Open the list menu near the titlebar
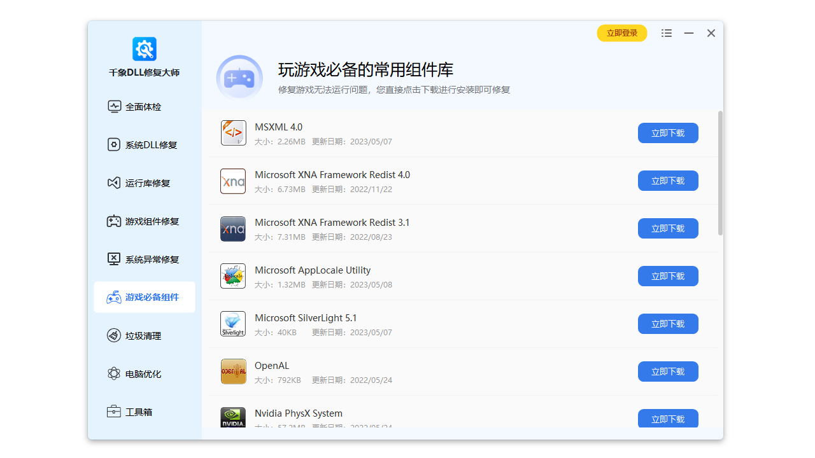This screenshot has width=815, height=458. (x=666, y=32)
